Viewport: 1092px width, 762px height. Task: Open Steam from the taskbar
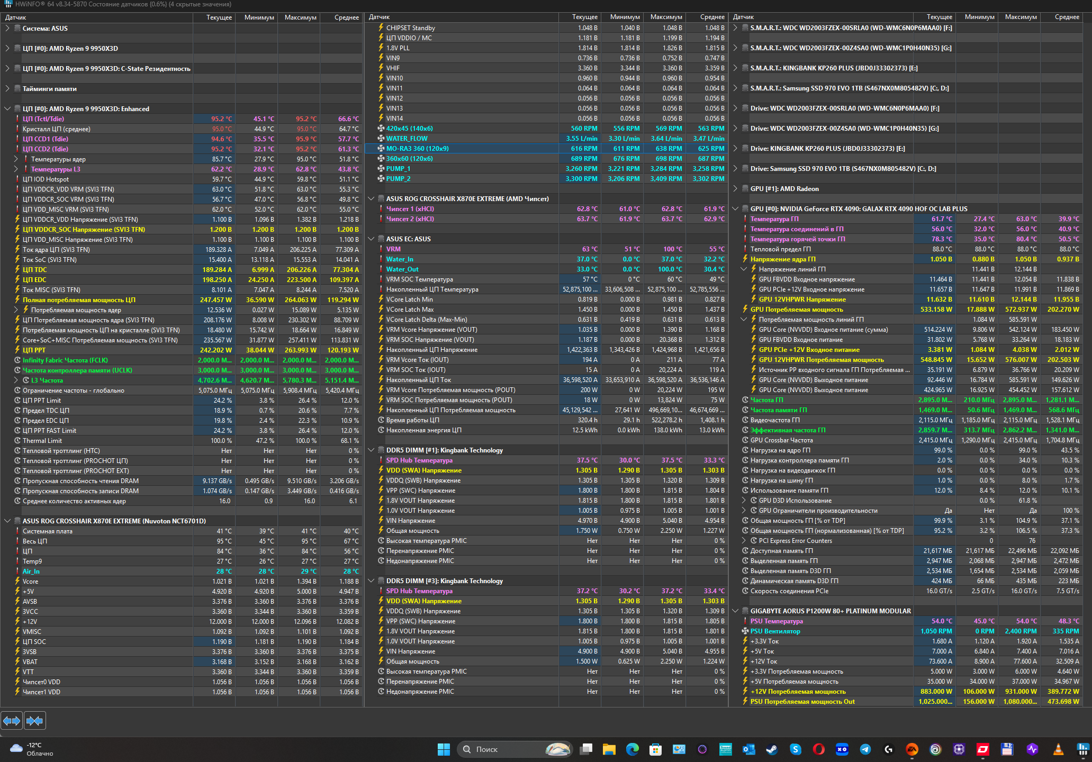pyautogui.click(x=772, y=749)
